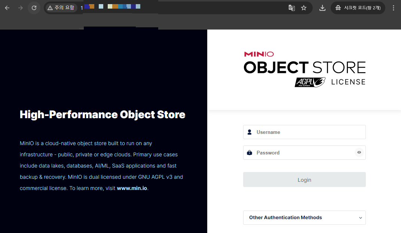Screen dimensions: 401x233
Task: Focus the Username input field
Action: 304,132
